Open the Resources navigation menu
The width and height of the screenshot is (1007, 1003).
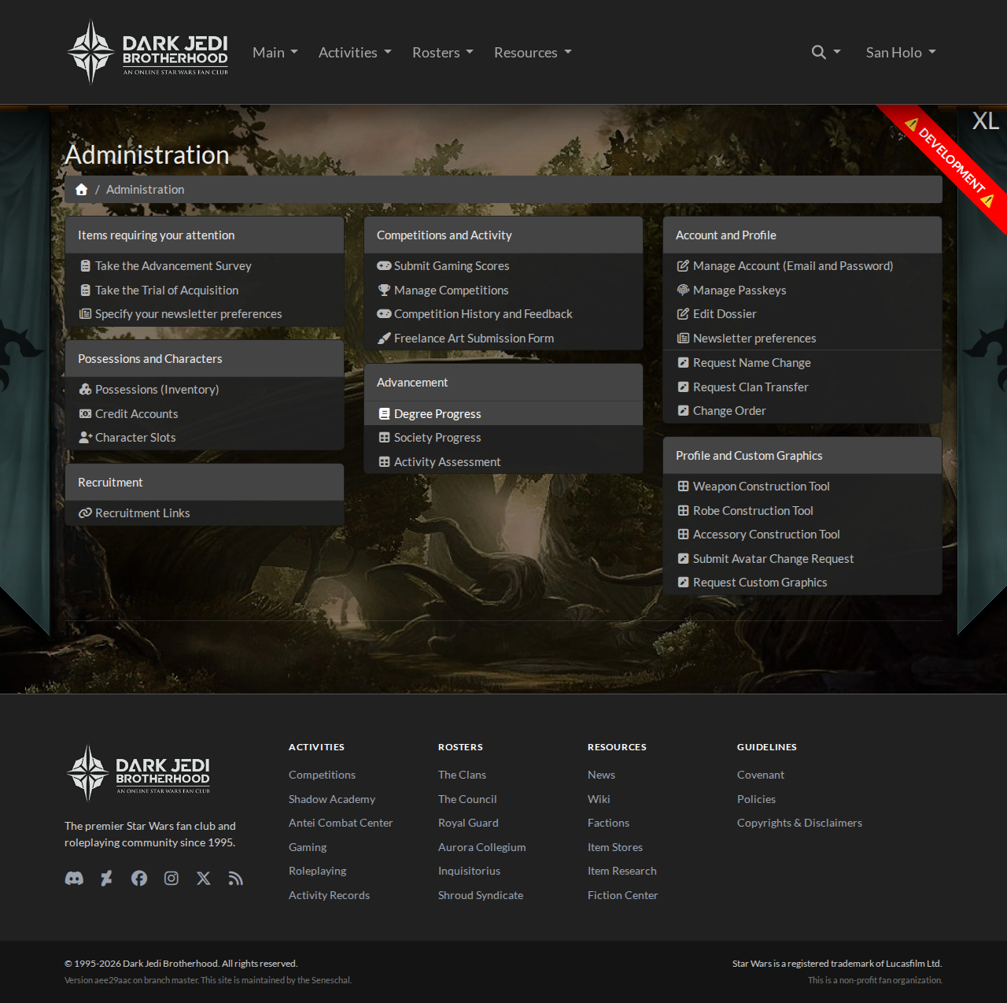tap(532, 53)
